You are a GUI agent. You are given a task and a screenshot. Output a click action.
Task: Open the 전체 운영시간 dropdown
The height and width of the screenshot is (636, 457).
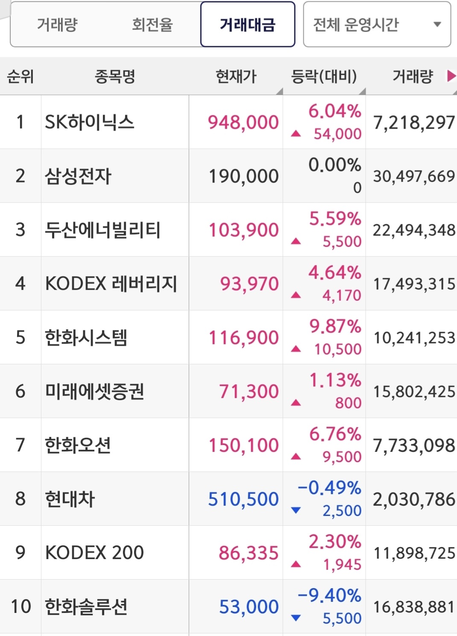tap(377, 24)
